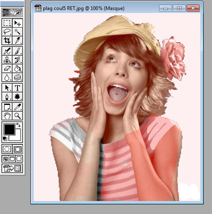The width and height of the screenshot is (212, 214).
Task: Enable Quick Mask mode
Action: (17, 149)
